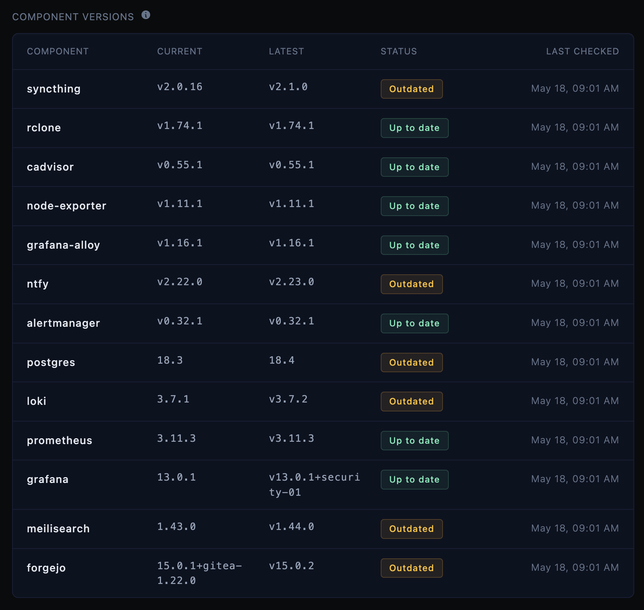The height and width of the screenshot is (610, 644).
Task: Click grafana current version 13.0.1
Action: coord(177,477)
